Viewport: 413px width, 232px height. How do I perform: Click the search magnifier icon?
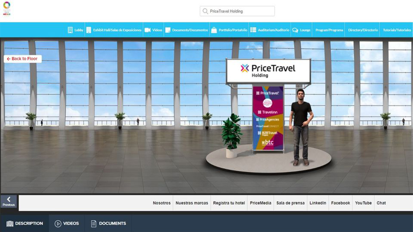pos(205,11)
